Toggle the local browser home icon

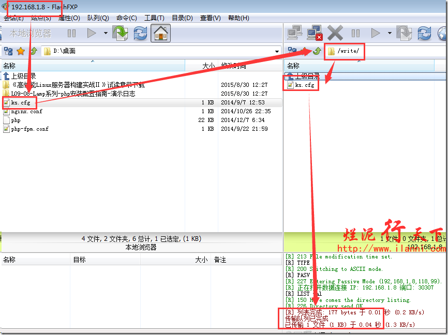tap(160, 33)
